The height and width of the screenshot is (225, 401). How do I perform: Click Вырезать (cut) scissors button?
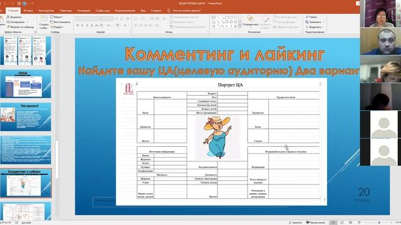pos(14,17)
